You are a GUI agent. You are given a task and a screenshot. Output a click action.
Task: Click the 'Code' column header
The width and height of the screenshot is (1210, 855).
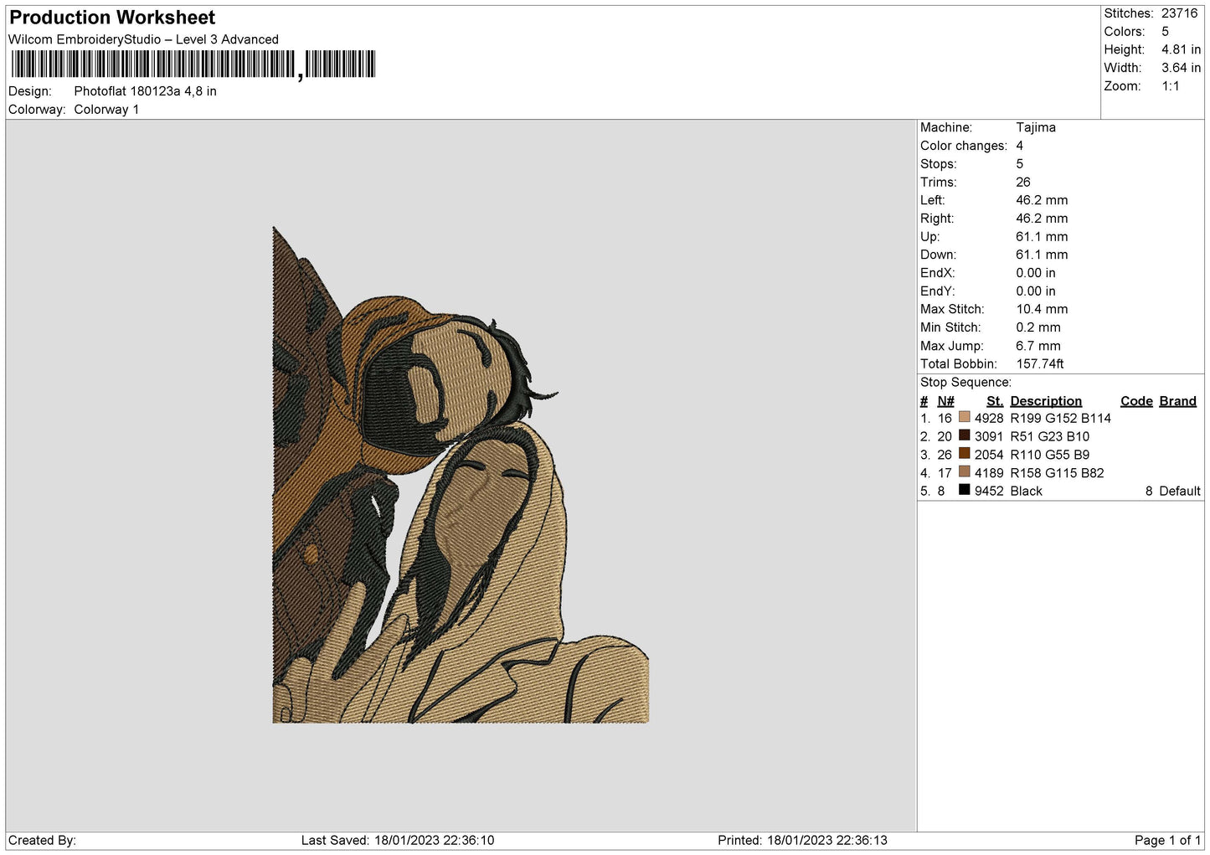click(x=1136, y=401)
